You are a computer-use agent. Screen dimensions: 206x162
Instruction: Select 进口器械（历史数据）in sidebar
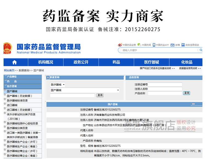pyautogui.click(x=20, y=110)
